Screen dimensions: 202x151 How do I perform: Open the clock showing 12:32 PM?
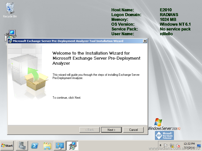click(x=189, y=145)
